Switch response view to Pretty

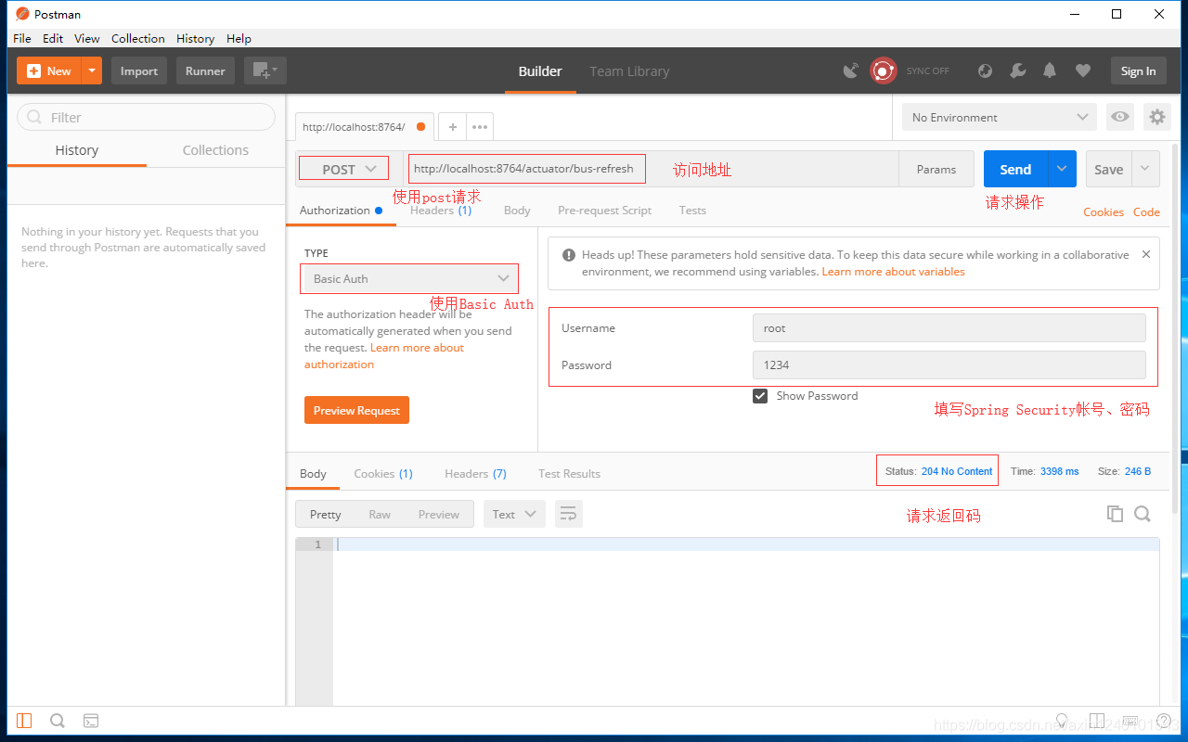coord(325,514)
